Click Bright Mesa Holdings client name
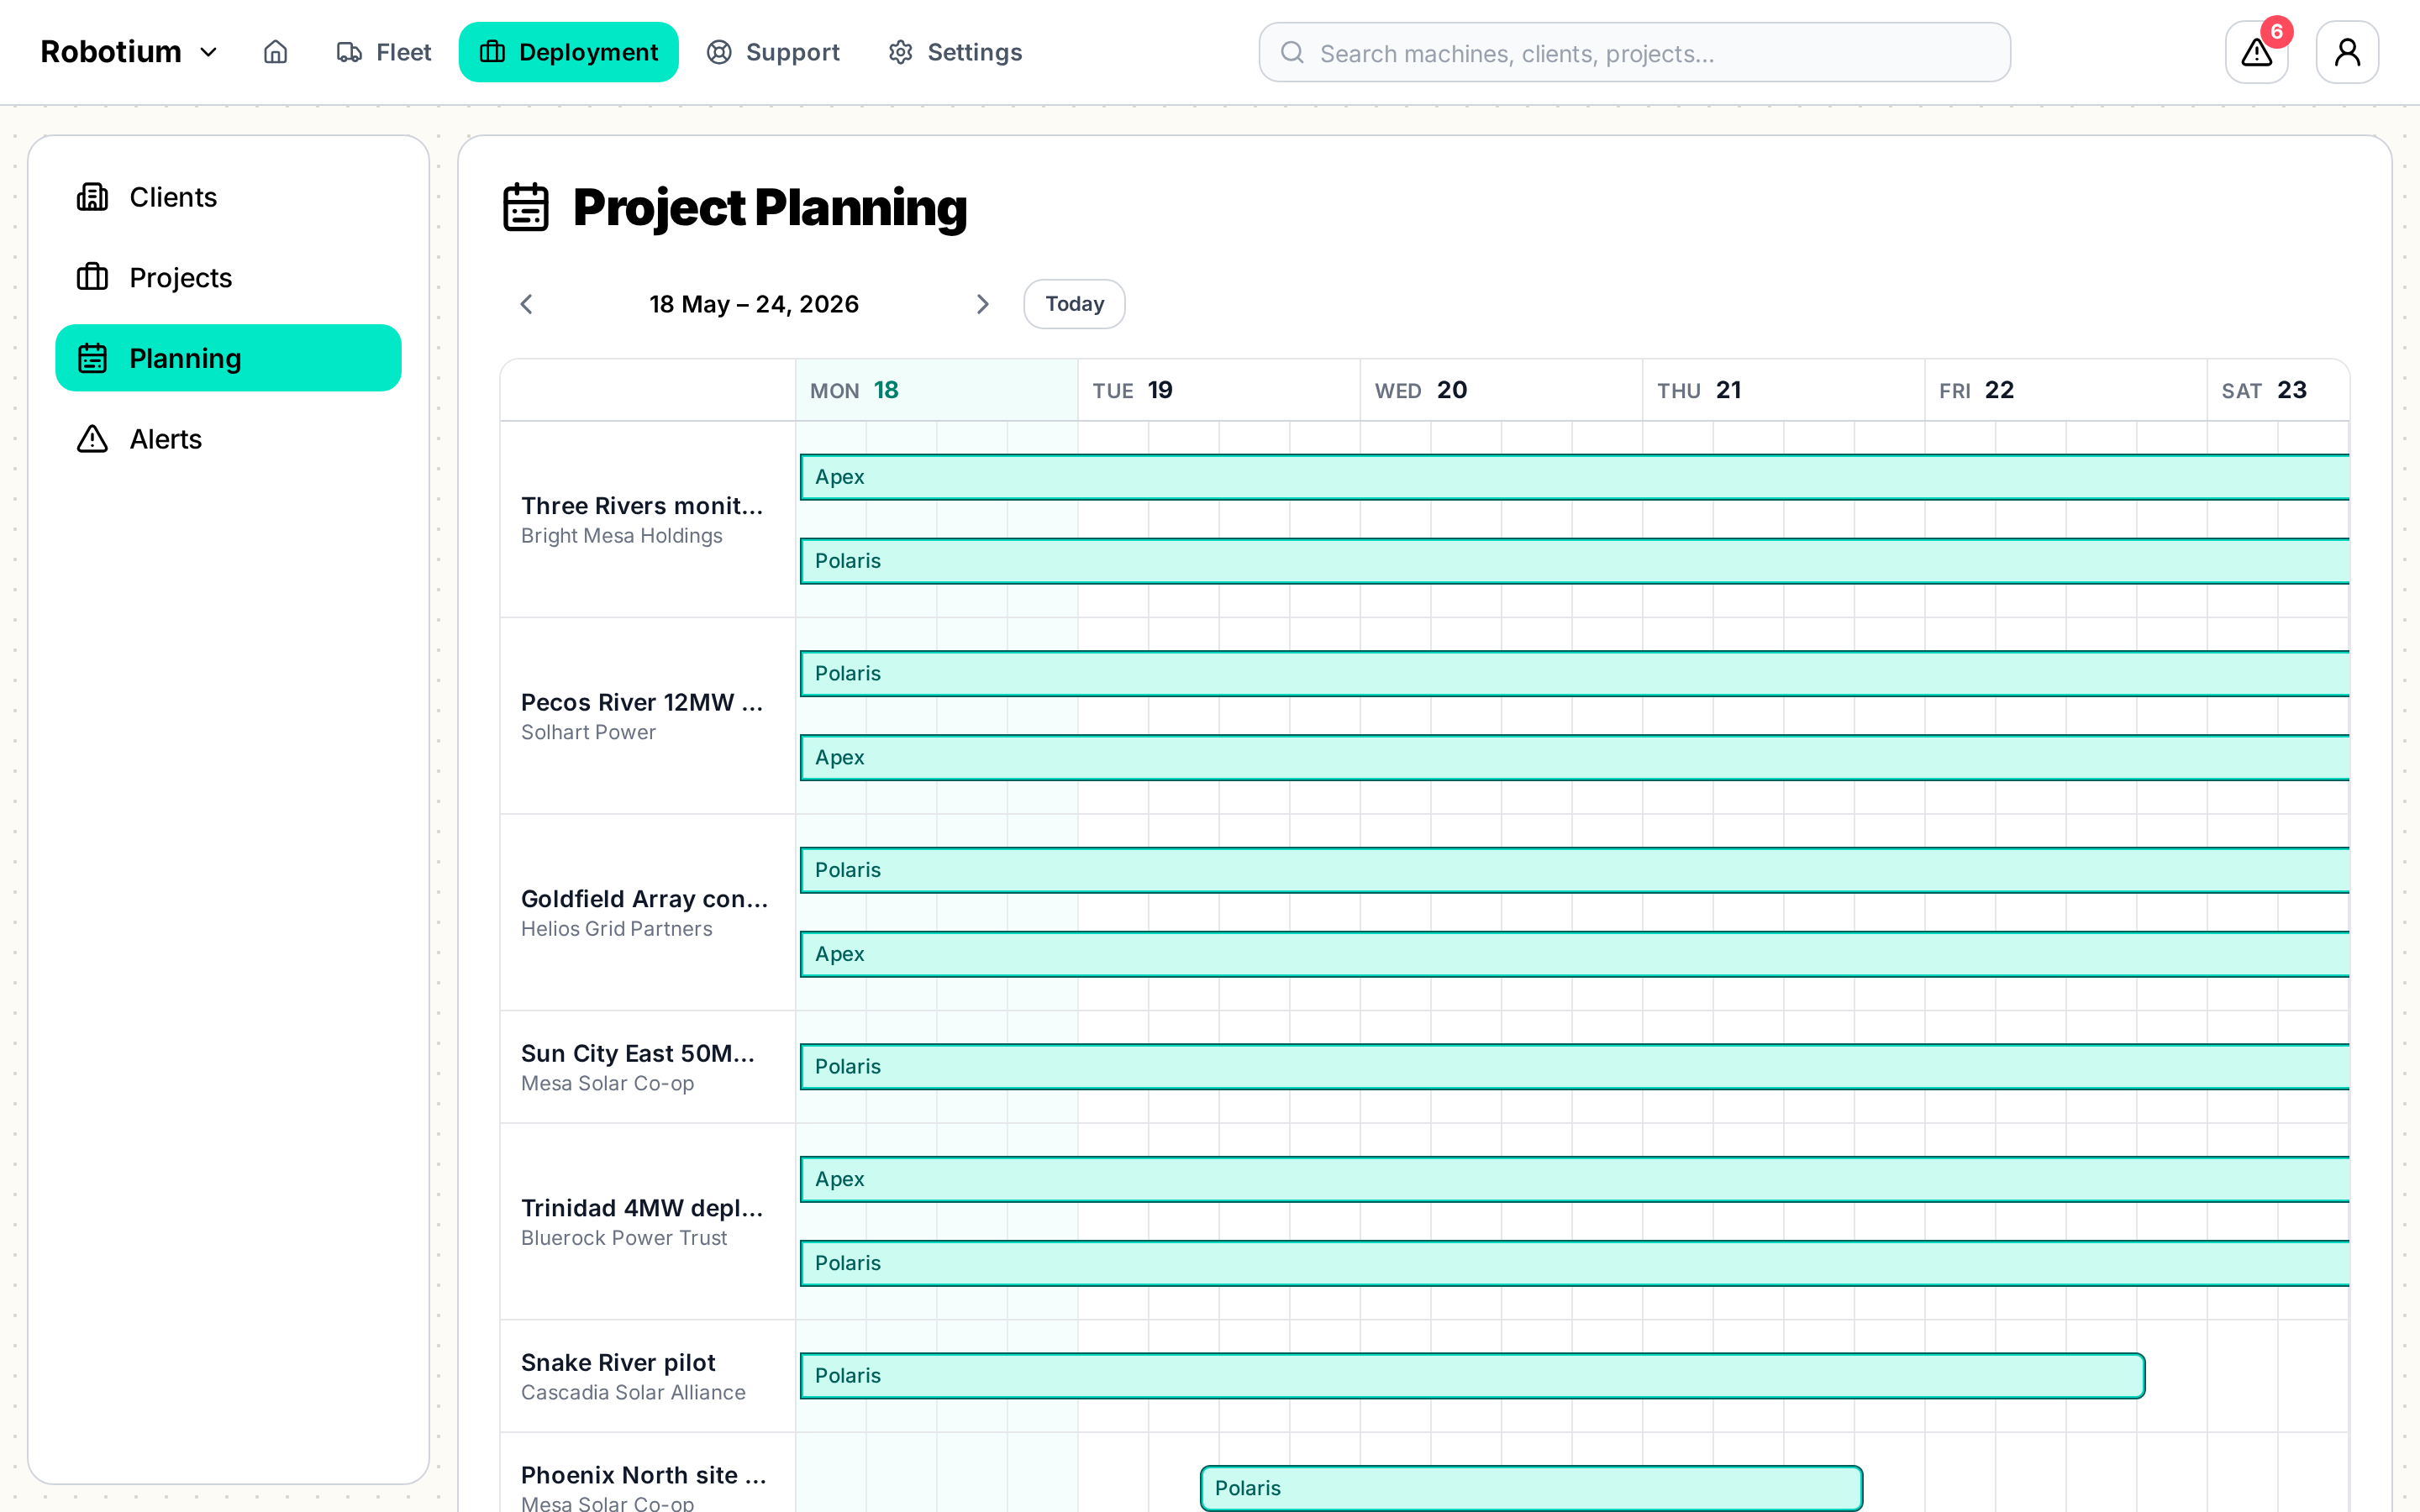The image size is (2420, 1512). click(x=621, y=536)
